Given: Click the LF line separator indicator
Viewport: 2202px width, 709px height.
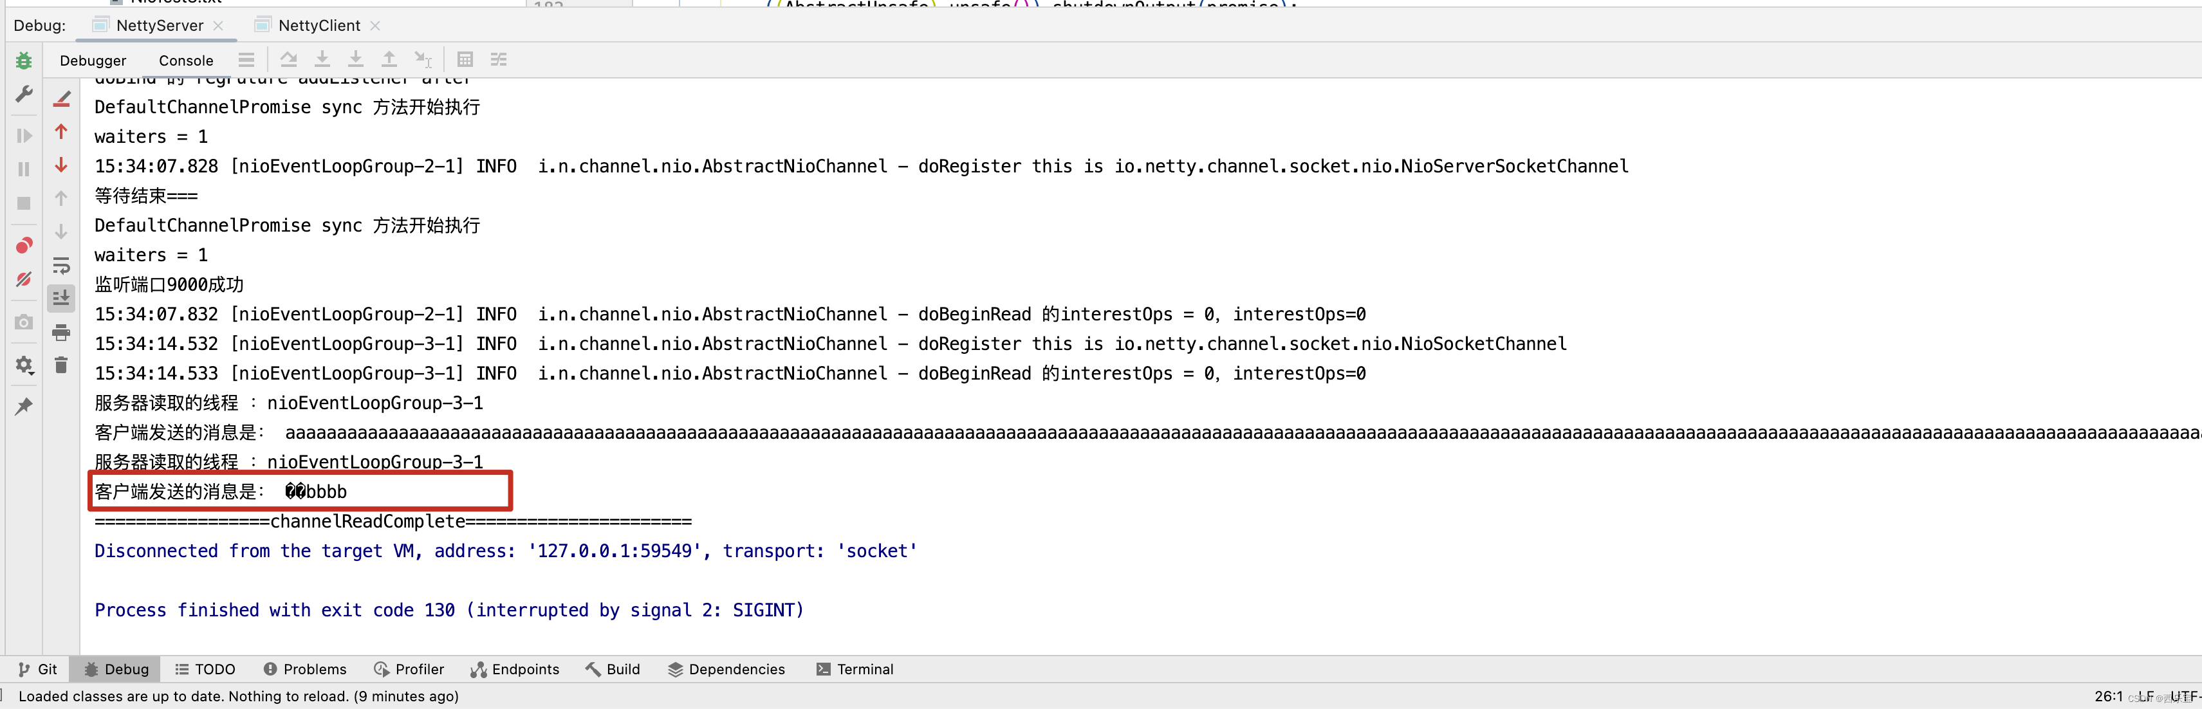Looking at the screenshot, I should 2147,696.
